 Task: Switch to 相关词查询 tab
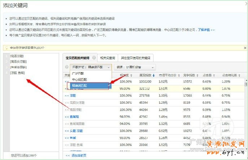click(x=108, y=58)
